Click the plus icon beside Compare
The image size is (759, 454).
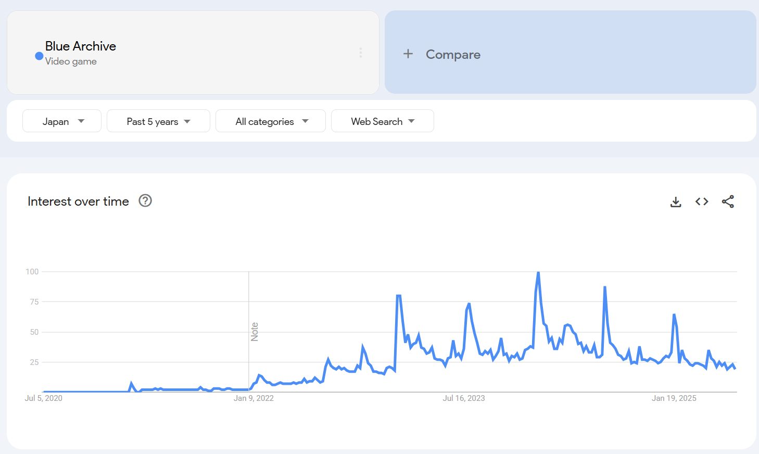408,54
